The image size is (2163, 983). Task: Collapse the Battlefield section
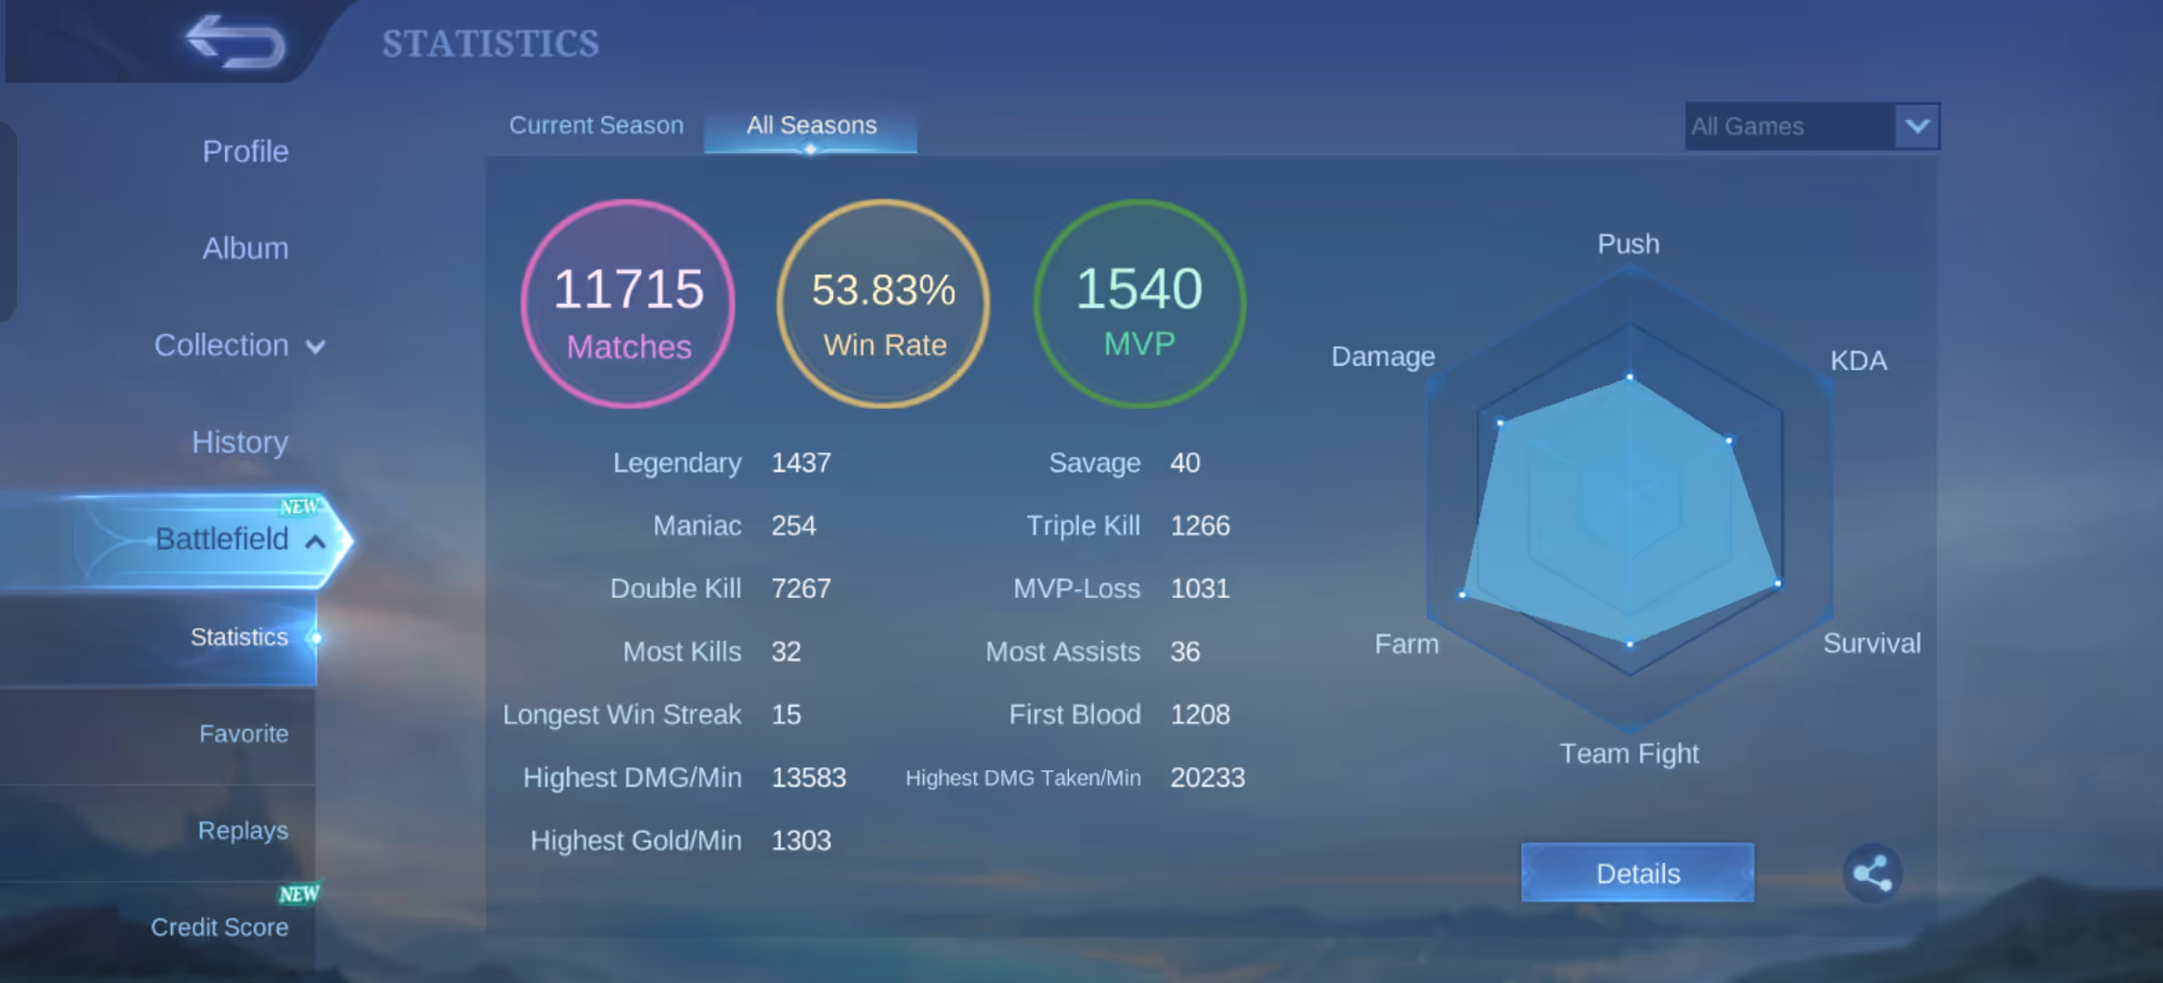[315, 541]
